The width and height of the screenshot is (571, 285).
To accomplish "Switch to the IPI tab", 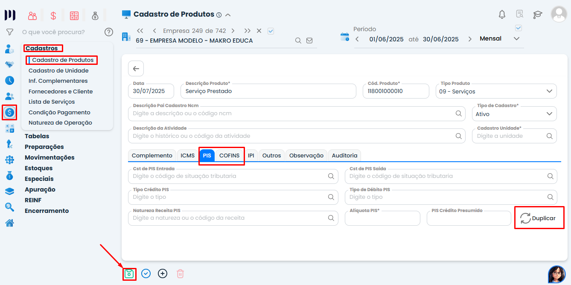I will click(251, 155).
